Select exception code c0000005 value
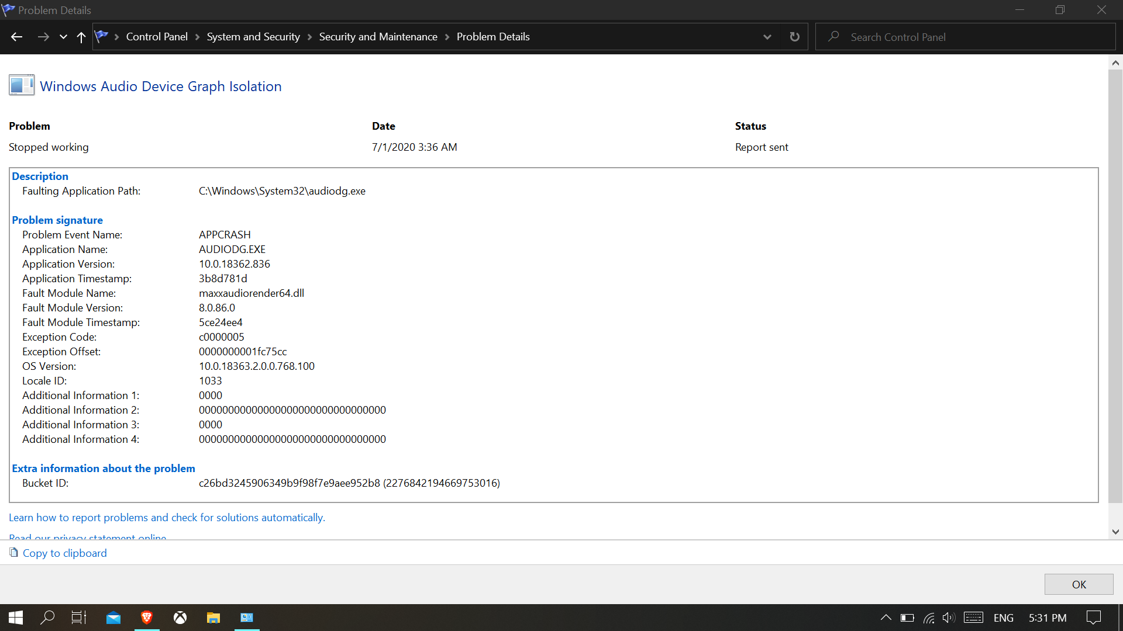 coord(222,337)
